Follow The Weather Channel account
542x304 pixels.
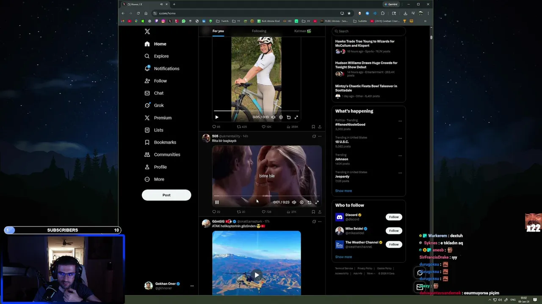(394, 244)
